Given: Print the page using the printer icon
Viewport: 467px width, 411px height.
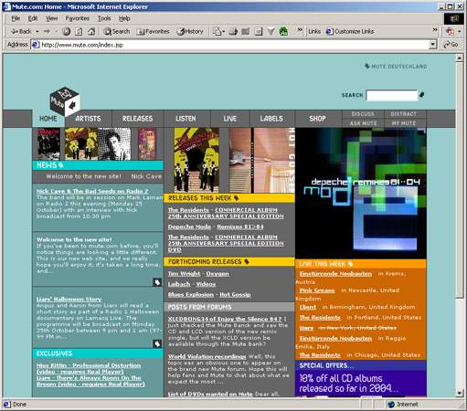Looking at the screenshot, I should 233,31.
